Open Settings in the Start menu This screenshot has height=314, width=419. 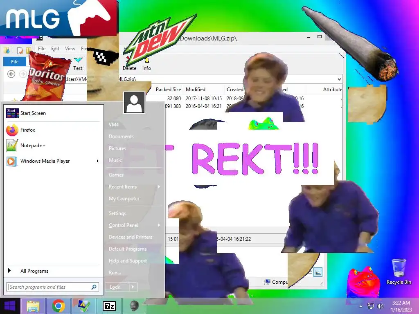[x=117, y=213]
